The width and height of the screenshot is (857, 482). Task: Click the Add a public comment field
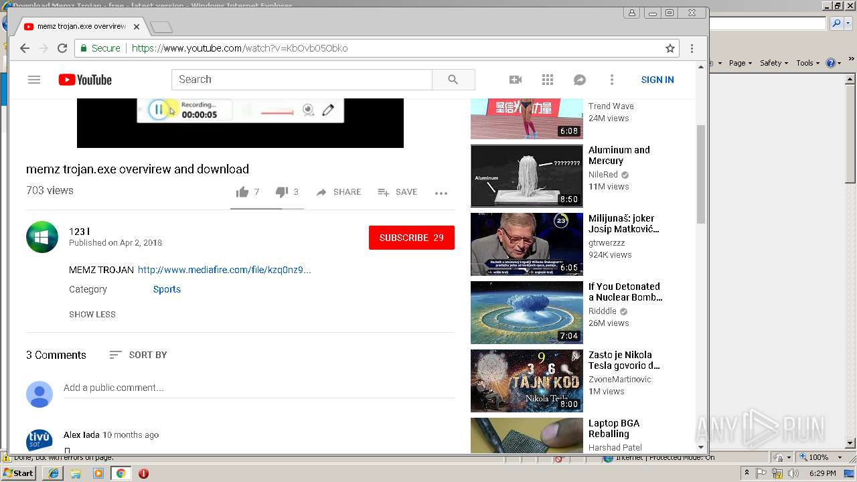(258, 388)
